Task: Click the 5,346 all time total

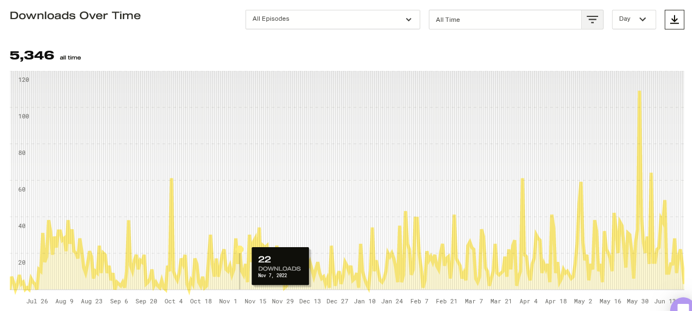Action: (32, 56)
